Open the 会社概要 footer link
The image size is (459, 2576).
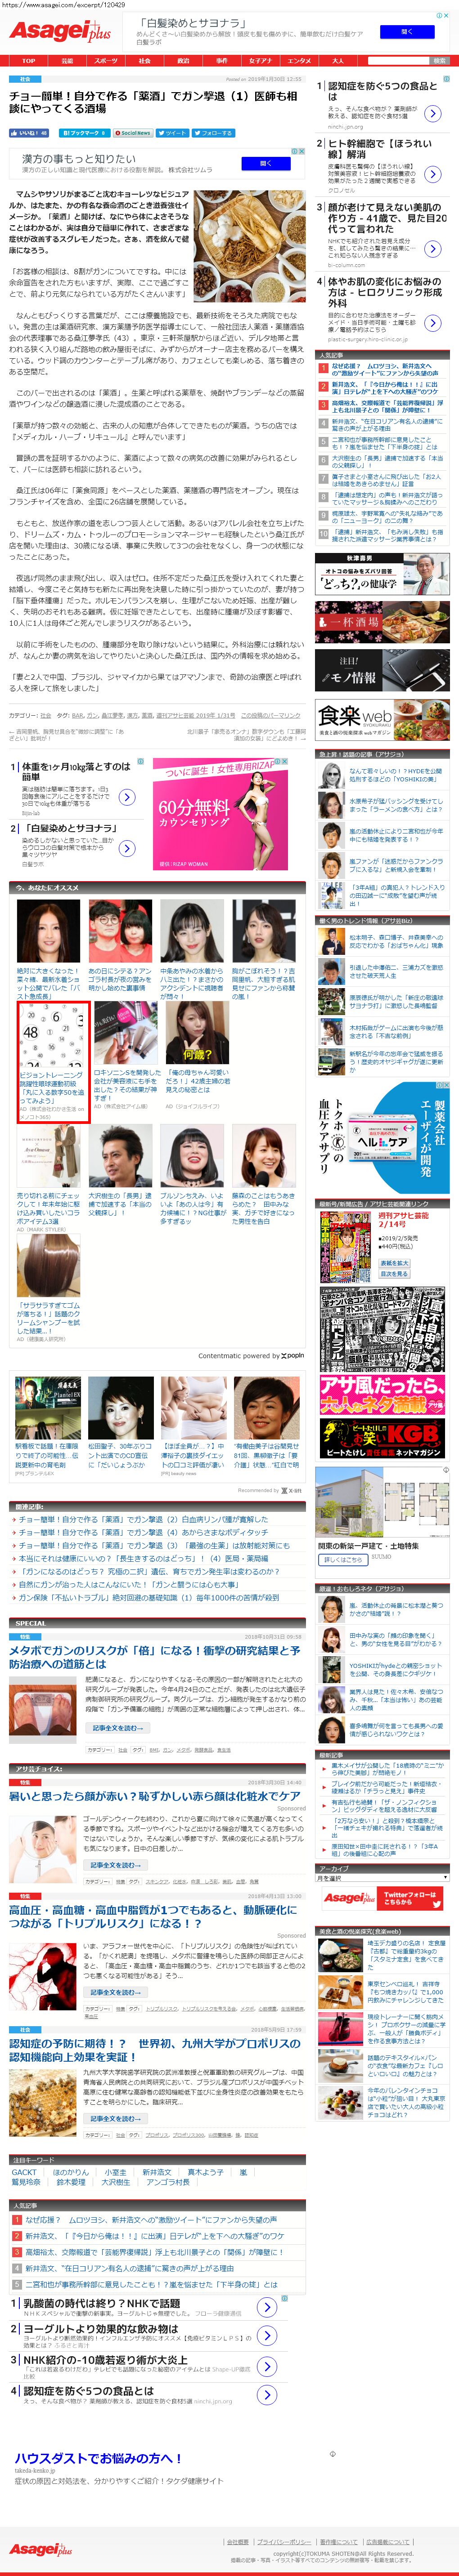pos(238,2541)
